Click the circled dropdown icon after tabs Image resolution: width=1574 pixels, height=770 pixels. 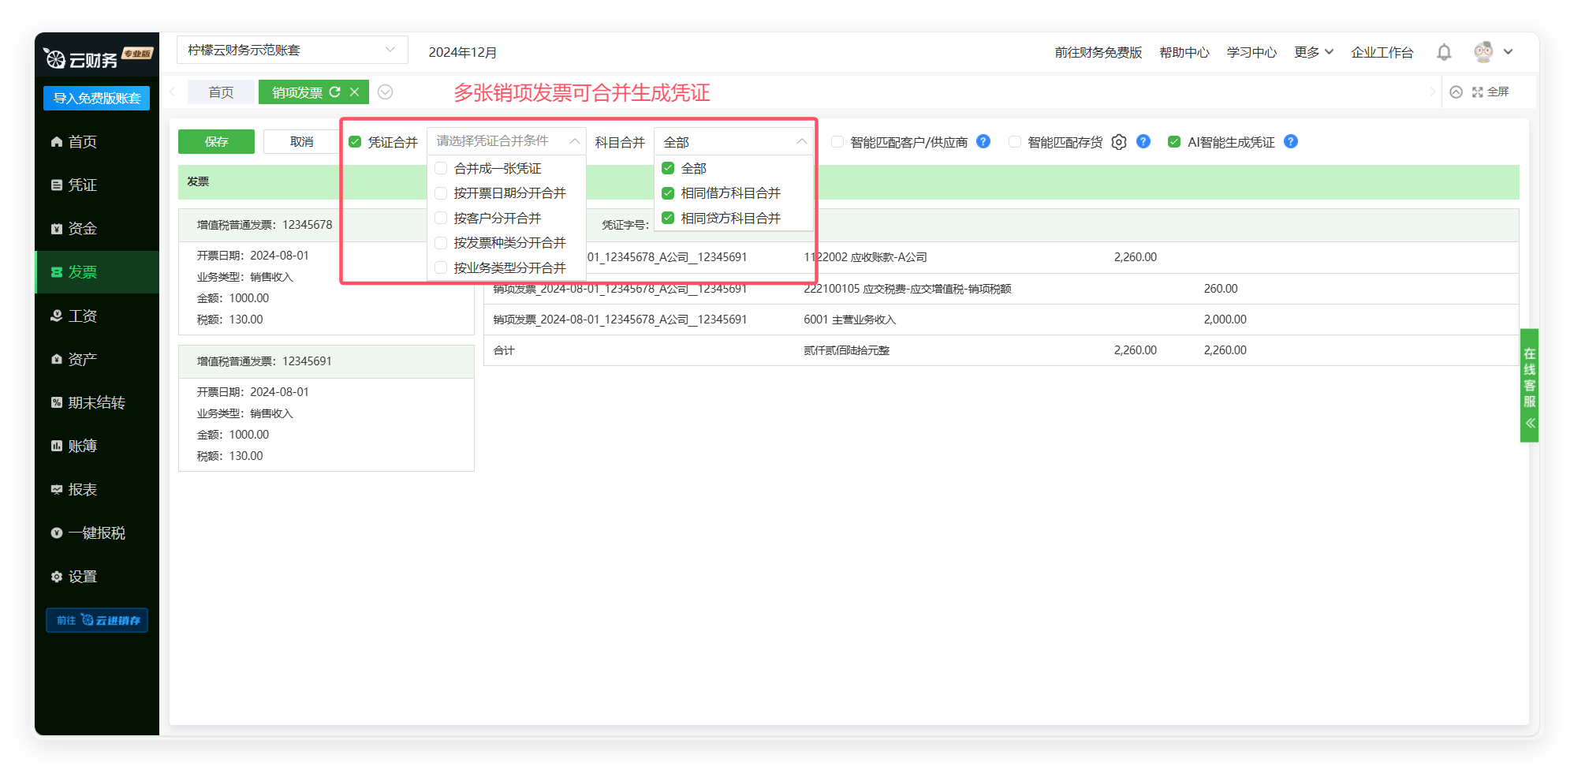pos(386,92)
